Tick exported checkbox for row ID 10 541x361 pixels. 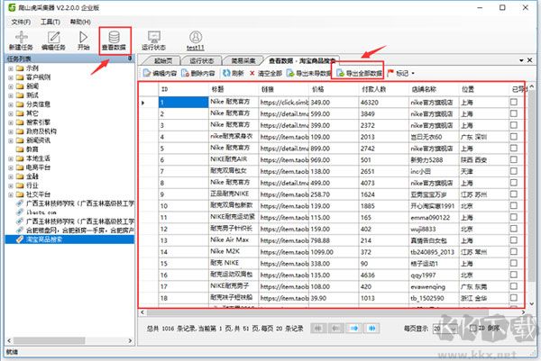point(514,205)
